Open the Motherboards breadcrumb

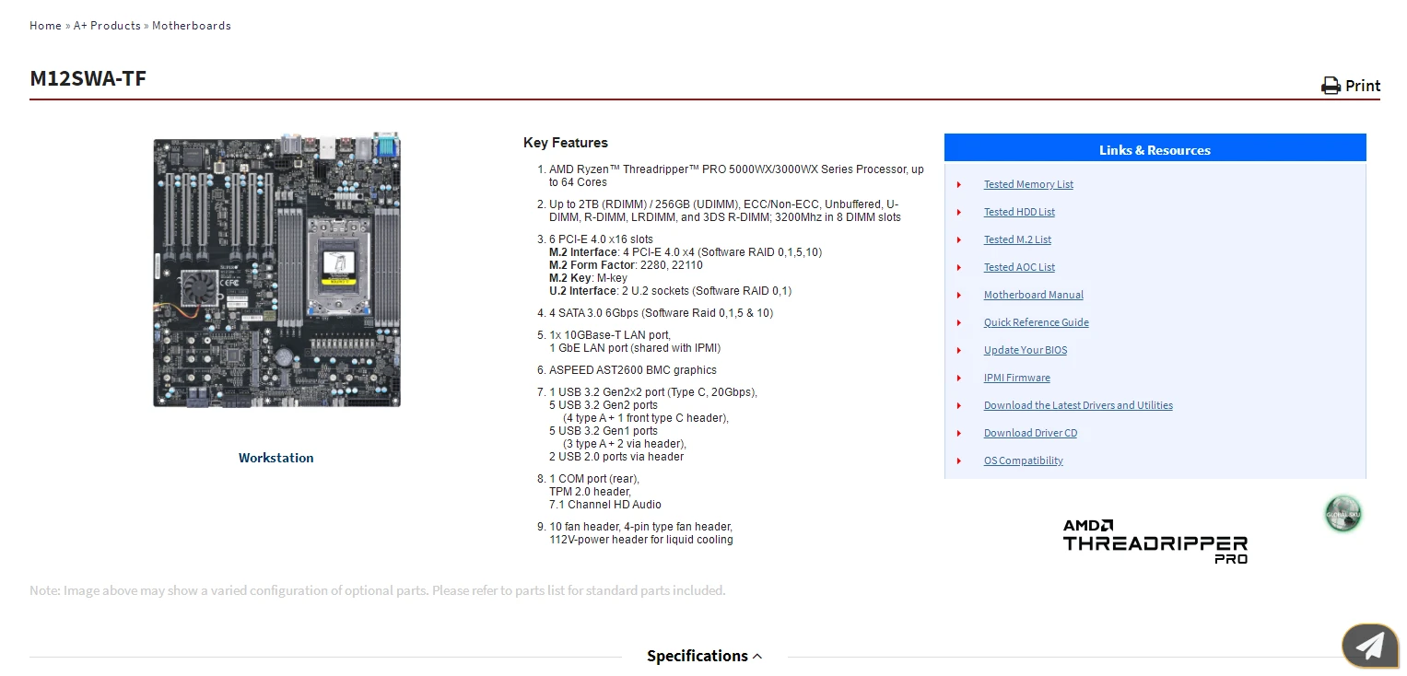(192, 26)
